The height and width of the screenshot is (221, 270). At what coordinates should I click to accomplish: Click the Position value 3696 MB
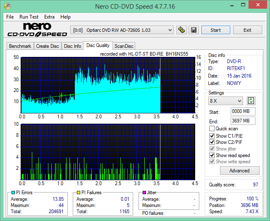tap(249, 205)
